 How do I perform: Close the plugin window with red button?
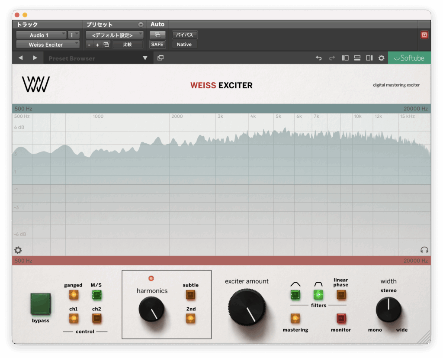pos(17,15)
